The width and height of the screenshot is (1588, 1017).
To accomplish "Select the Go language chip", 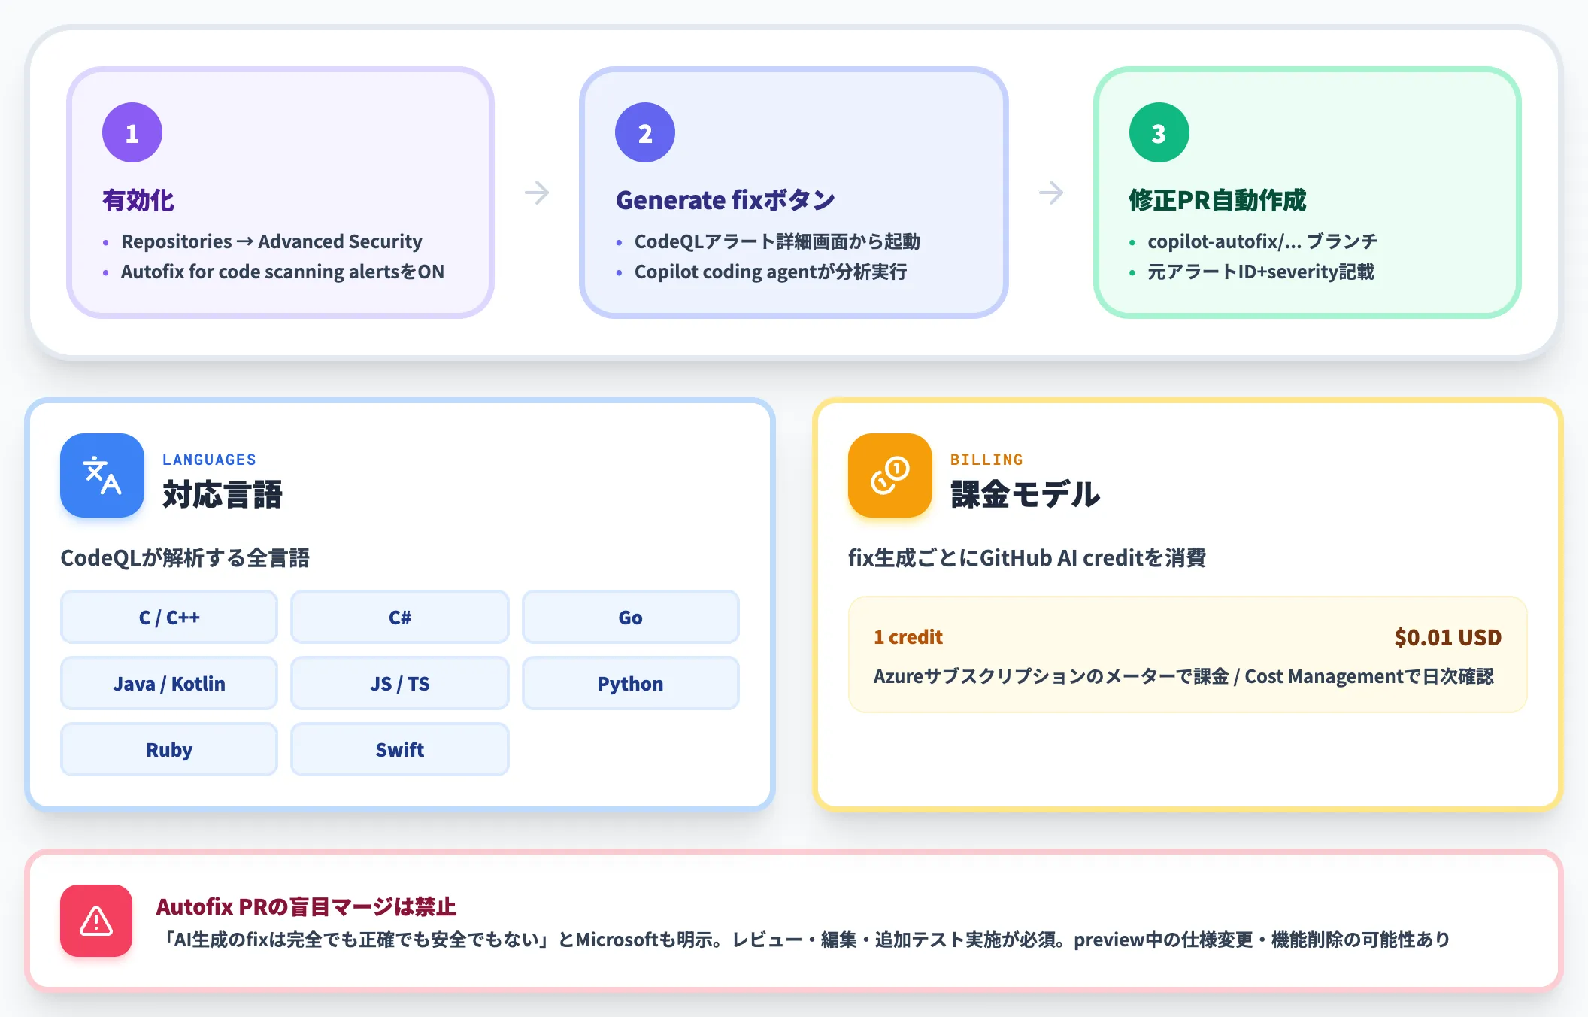I will click(631, 617).
